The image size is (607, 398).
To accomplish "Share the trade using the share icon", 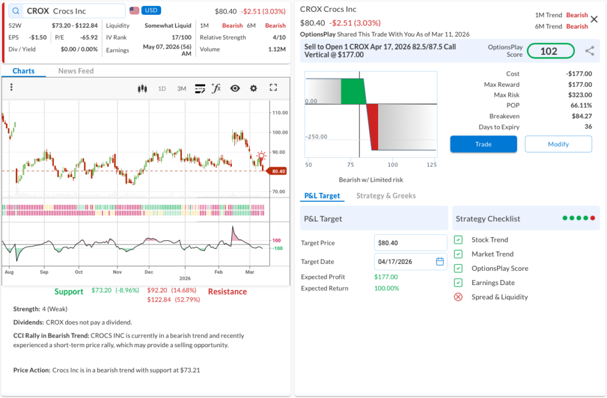I will [589, 51].
